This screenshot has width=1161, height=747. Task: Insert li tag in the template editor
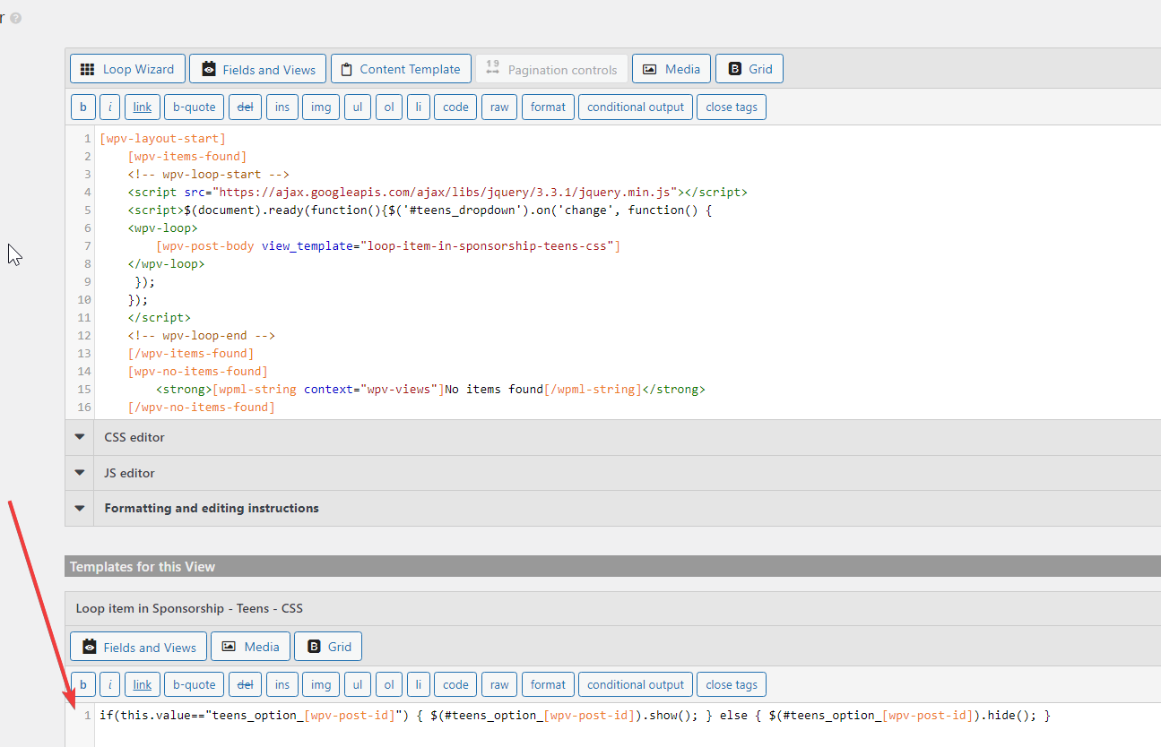[x=419, y=684]
